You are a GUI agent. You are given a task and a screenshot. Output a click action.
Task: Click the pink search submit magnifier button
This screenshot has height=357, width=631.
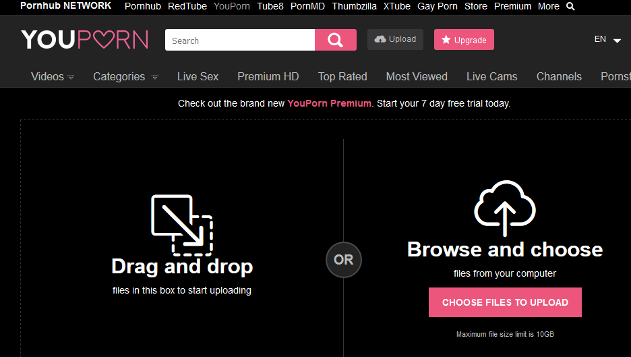[x=336, y=40]
